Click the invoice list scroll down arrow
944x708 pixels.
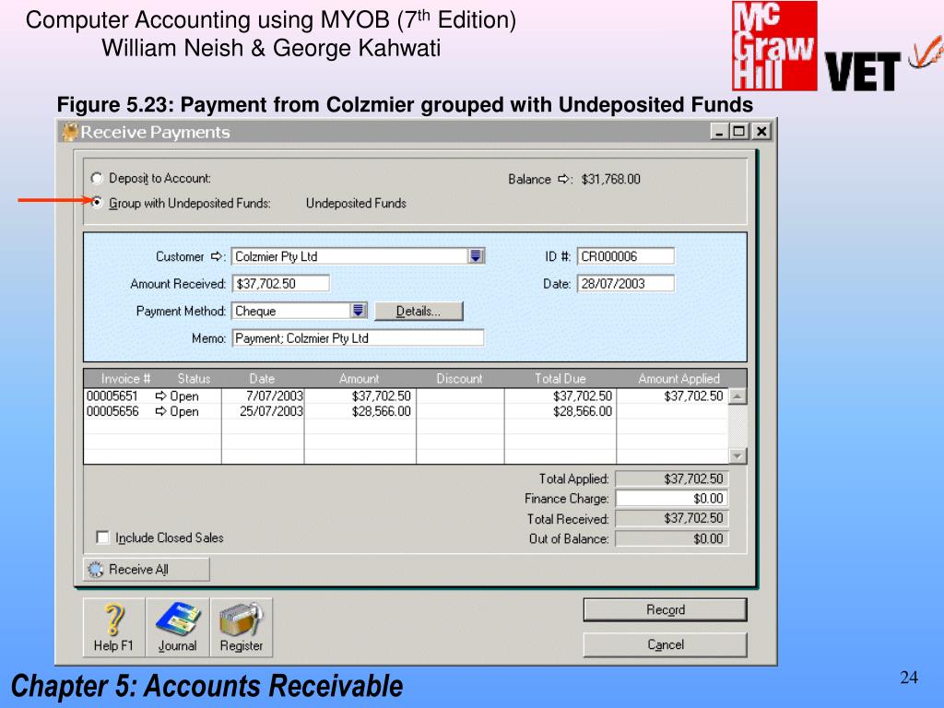click(x=737, y=455)
